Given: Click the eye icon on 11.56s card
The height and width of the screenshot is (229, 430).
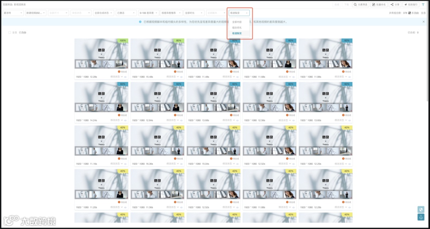Looking at the screenshot, I should click(181, 207).
